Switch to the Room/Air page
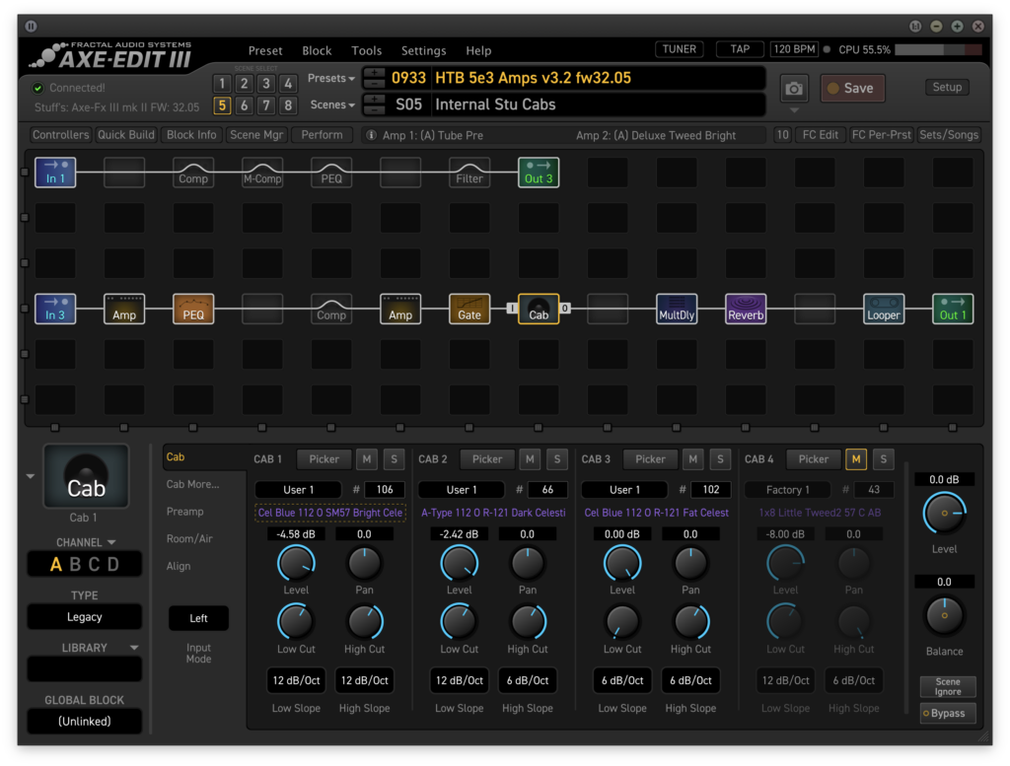The image size is (1010, 766). [189, 539]
